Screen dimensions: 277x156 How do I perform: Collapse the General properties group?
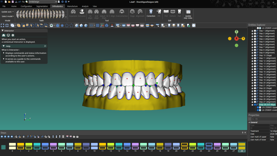point(249,122)
